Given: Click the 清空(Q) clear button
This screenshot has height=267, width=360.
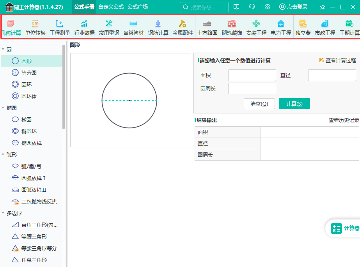Looking at the screenshot, I should [259, 104].
